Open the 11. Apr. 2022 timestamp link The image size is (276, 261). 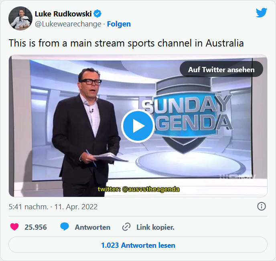(x=53, y=206)
